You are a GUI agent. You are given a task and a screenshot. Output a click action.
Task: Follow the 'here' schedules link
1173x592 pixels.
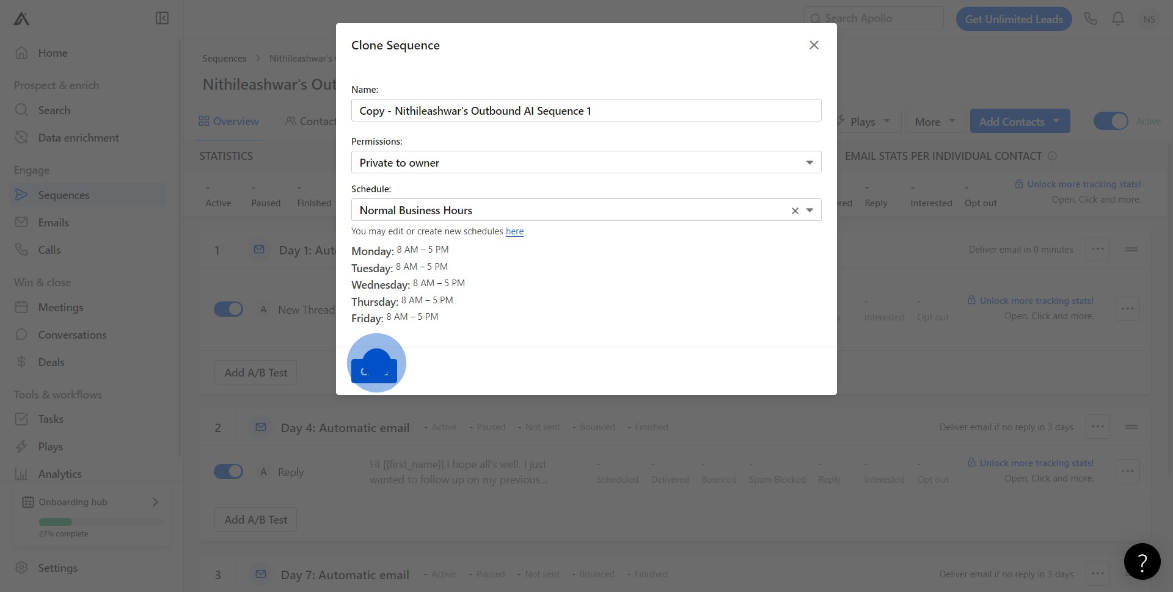coord(514,231)
